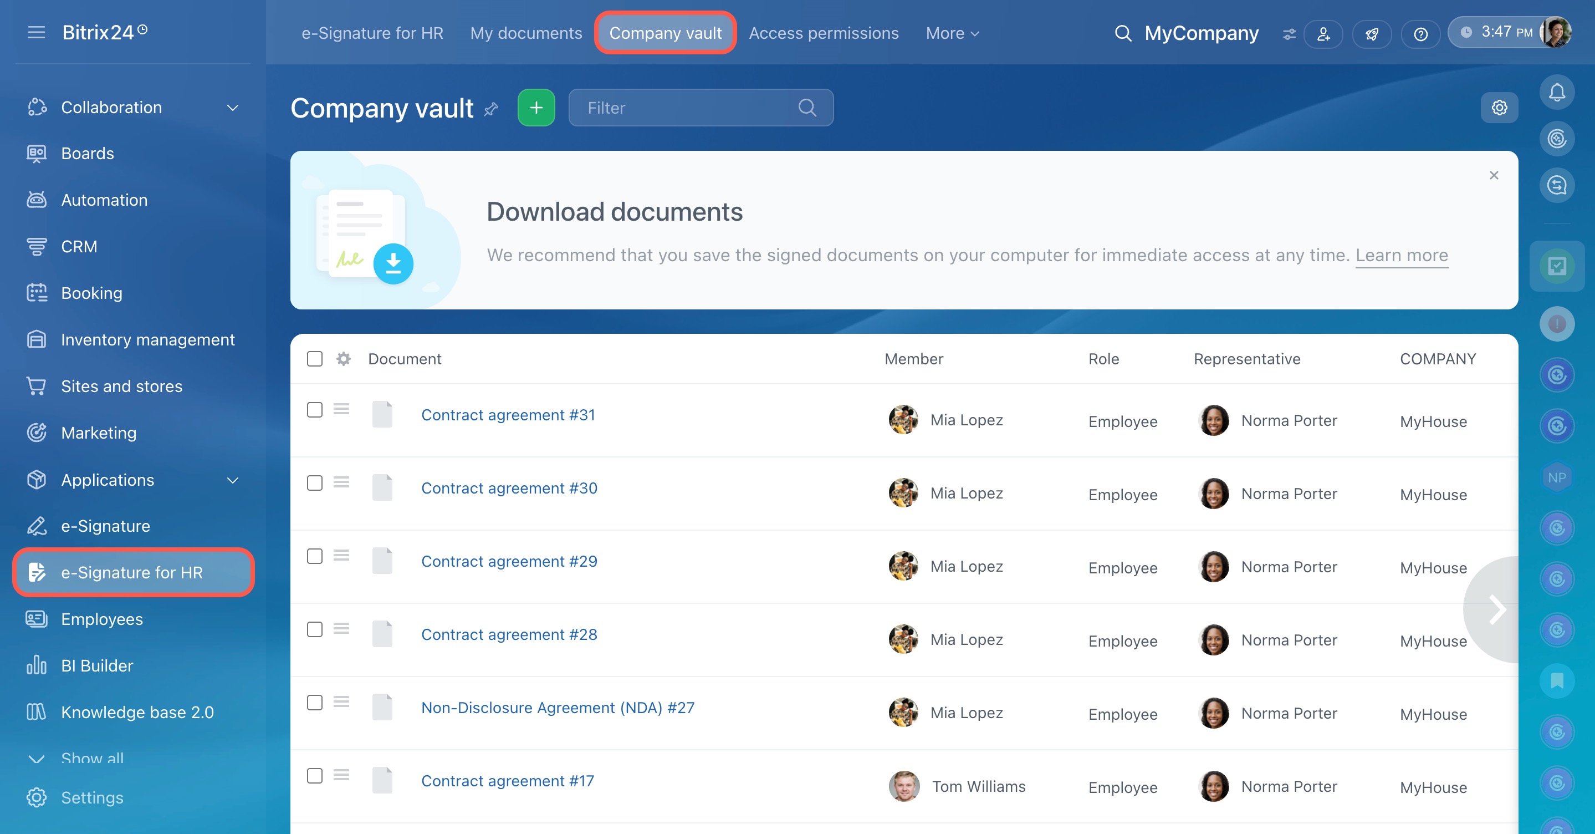Open the header tuning sliders icon
Image resolution: width=1595 pixels, height=834 pixels.
(1289, 33)
